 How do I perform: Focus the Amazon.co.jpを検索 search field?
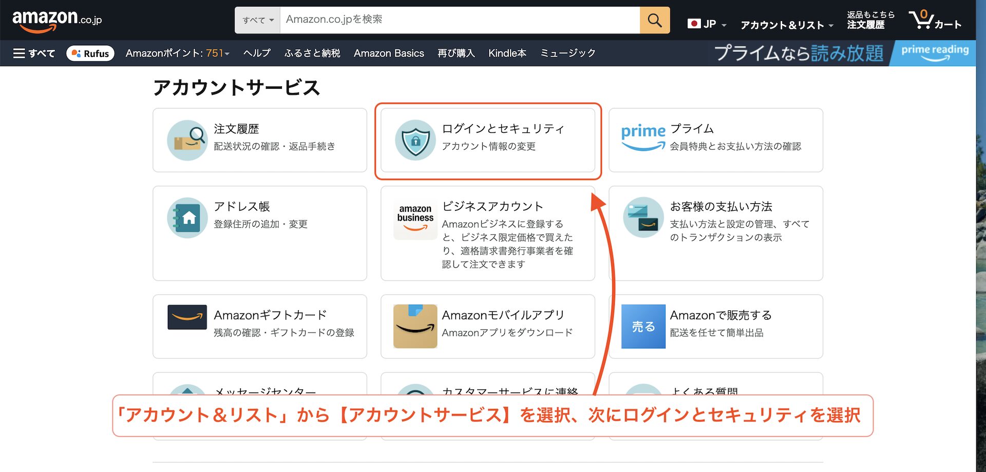[x=459, y=20]
